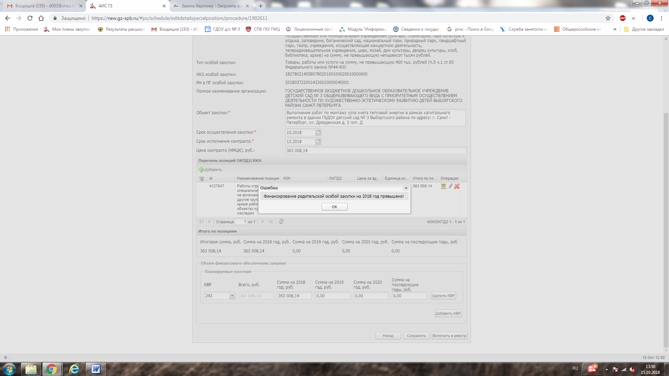Click OK in the error dialog

[x=334, y=207]
